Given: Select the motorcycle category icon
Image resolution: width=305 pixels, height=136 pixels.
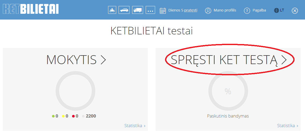Looking at the screenshot, I should coord(112,10).
